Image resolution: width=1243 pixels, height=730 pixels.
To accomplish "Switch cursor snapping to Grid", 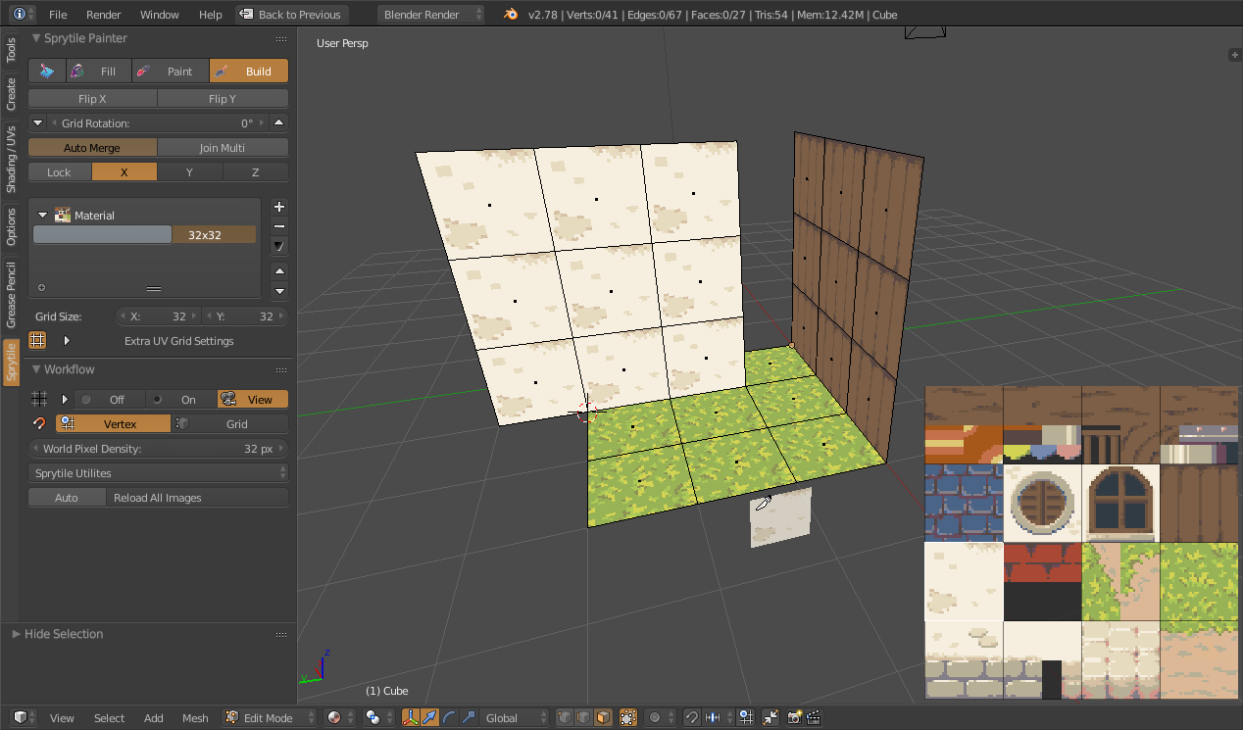I will 230,424.
